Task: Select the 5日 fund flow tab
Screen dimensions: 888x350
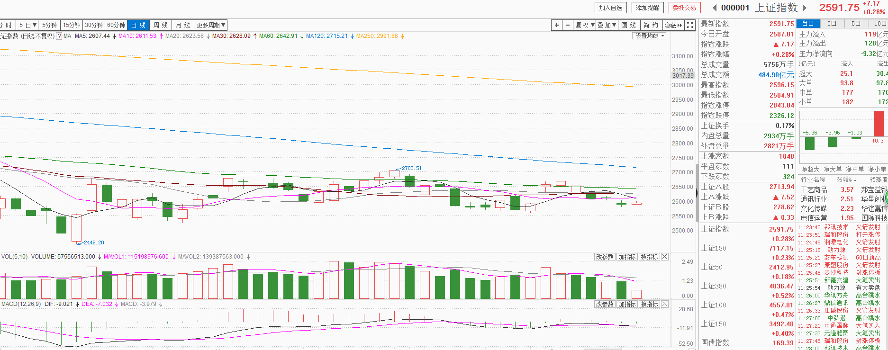Action: [856, 24]
